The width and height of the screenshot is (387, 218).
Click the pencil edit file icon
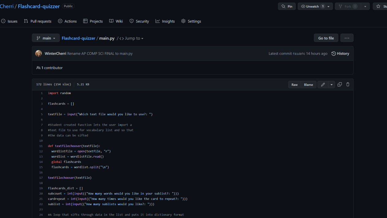pos(323,85)
